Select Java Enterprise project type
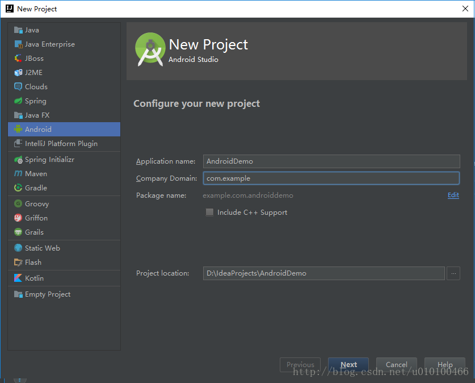 click(49, 44)
